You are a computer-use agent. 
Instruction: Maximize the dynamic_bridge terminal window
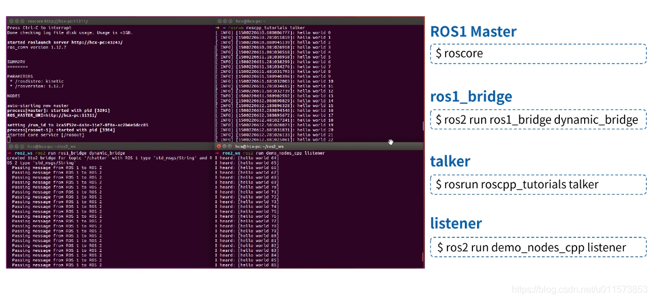click(22, 147)
